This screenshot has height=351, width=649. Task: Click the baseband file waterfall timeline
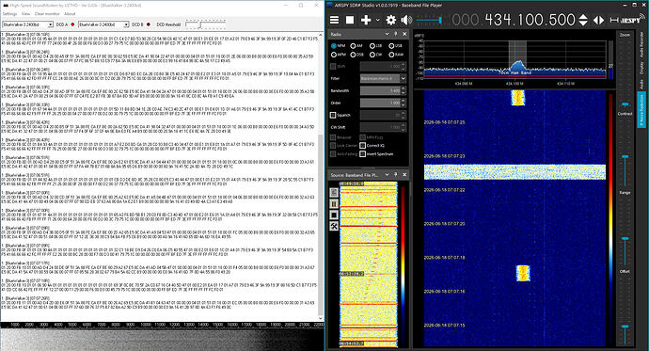pos(369,263)
